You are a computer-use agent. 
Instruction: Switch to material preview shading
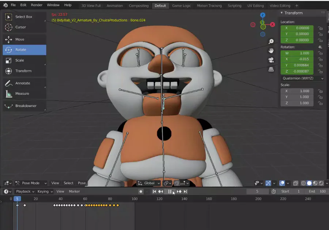tap(315, 184)
